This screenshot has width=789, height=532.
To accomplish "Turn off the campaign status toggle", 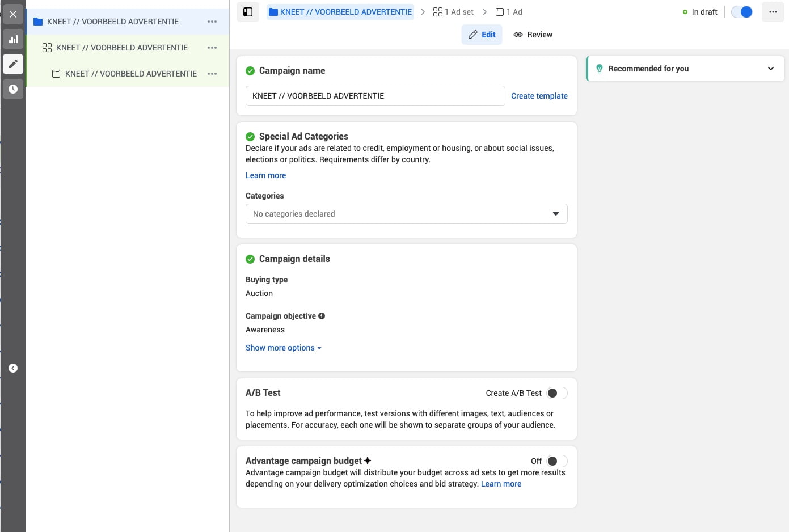I will point(742,12).
